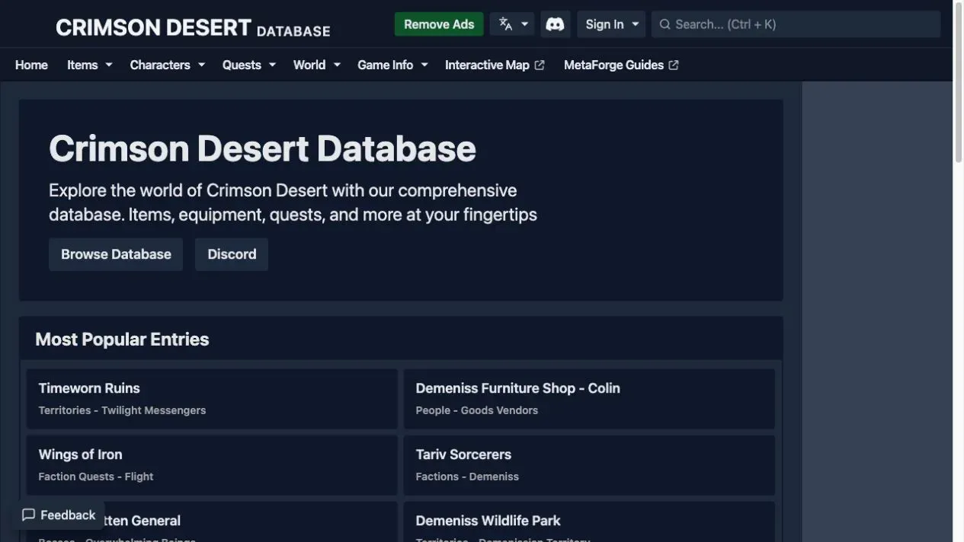Click the Most Popular Entries heading

[x=122, y=340]
